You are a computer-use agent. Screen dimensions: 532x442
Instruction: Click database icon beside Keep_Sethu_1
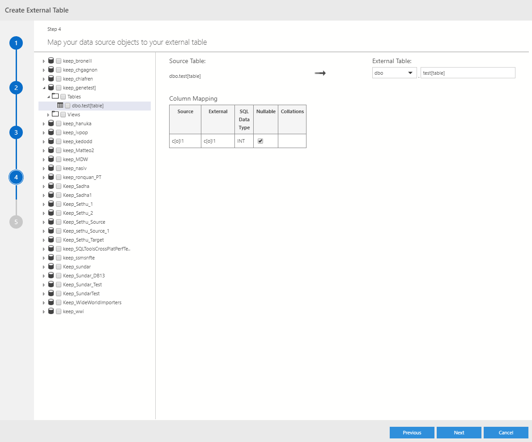(51, 204)
